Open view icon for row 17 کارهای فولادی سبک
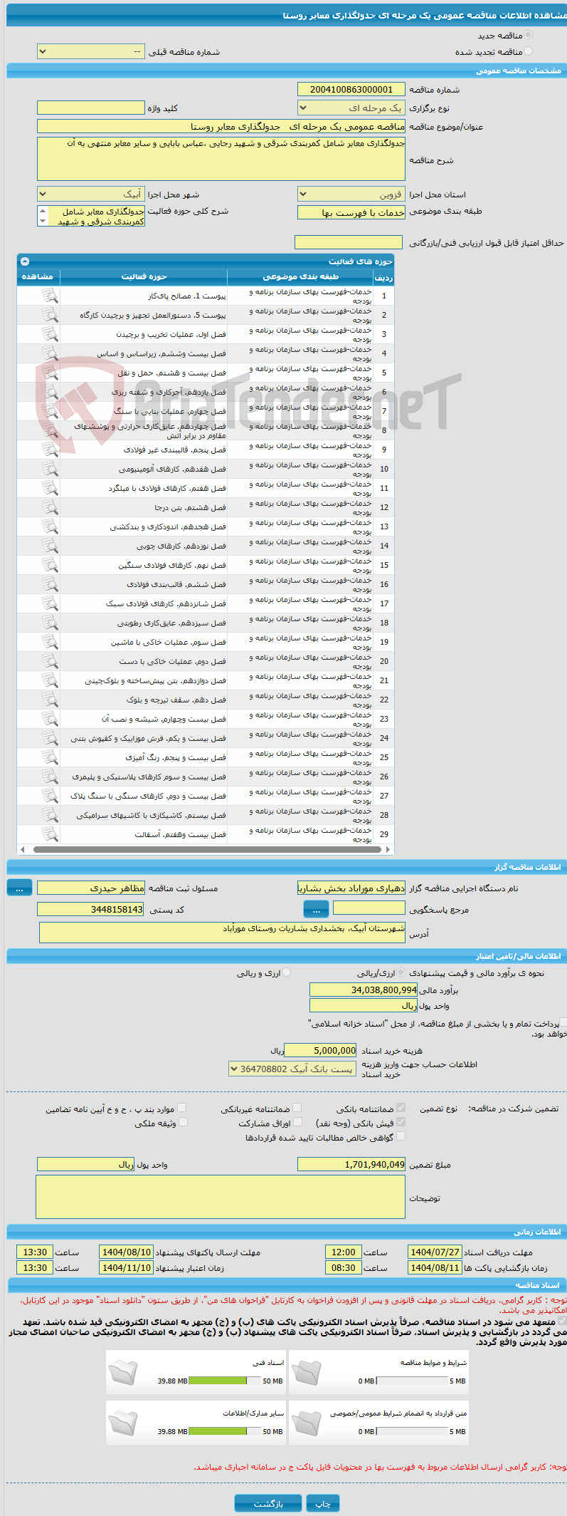567x1516 pixels. click(x=50, y=603)
